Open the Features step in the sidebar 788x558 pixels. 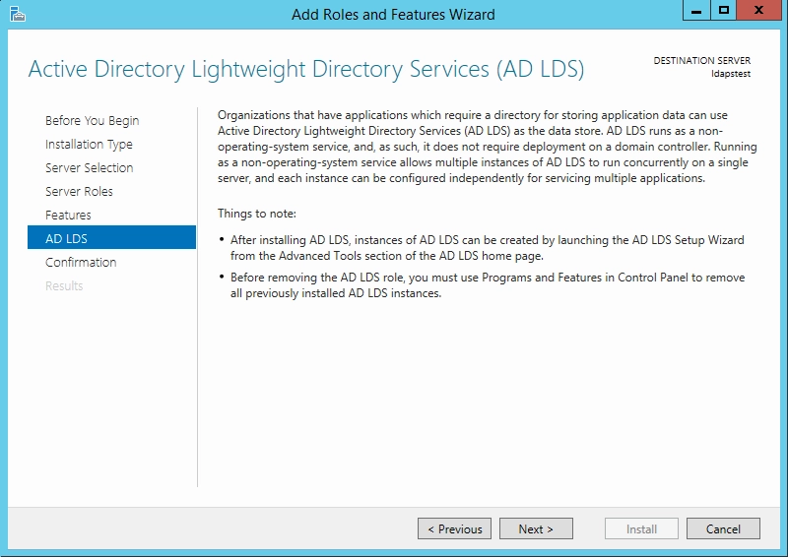click(x=68, y=215)
